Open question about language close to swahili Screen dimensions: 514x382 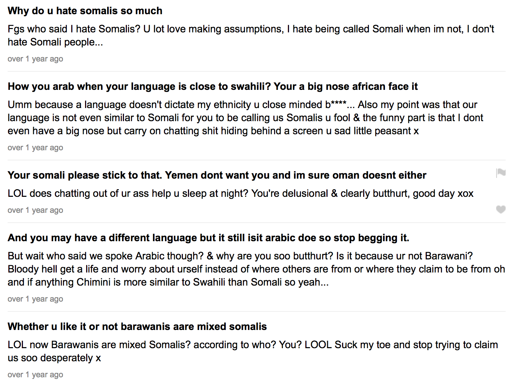(x=213, y=87)
